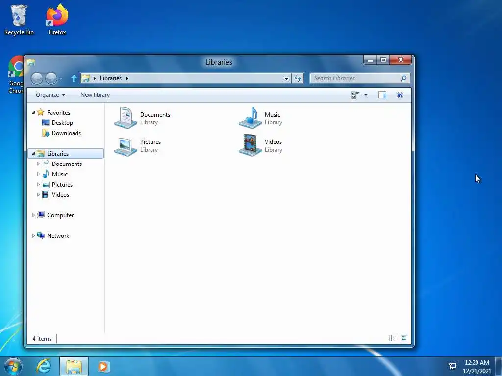Select Pictures in the navigation tree
The width and height of the screenshot is (502, 376).
click(x=62, y=185)
